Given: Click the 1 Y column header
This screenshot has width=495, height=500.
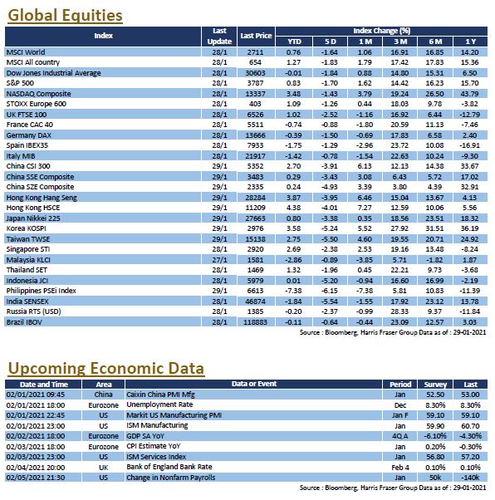Looking at the screenshot, I should pyautogui.click(x=470, y=42).
